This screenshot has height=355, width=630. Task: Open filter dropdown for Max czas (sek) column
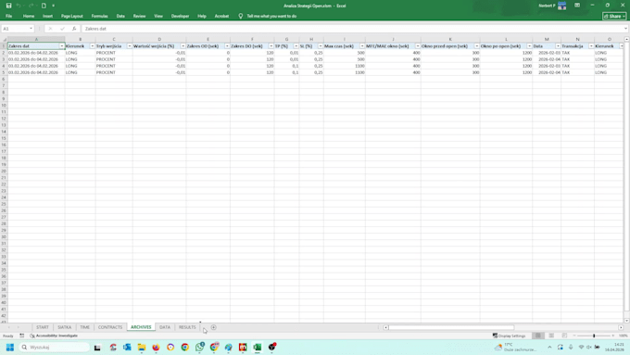click(362, 46)
